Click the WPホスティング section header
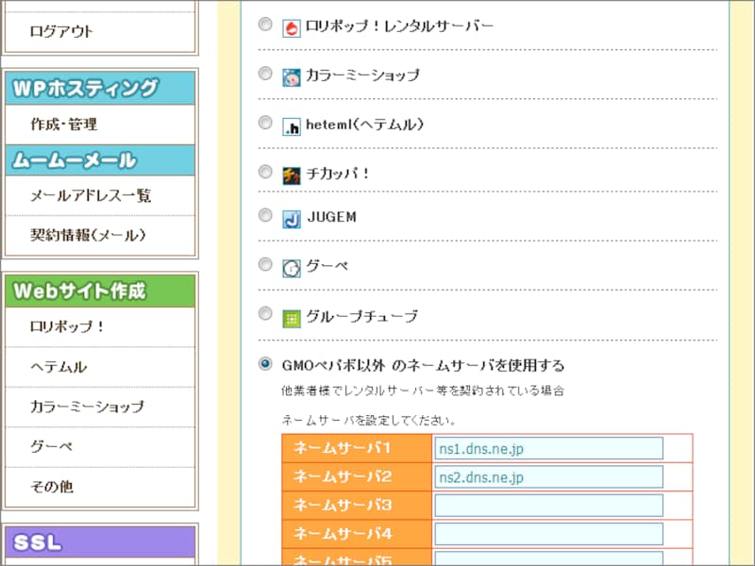This screenshot has width=755, height=566. click(x=100, y=88)
